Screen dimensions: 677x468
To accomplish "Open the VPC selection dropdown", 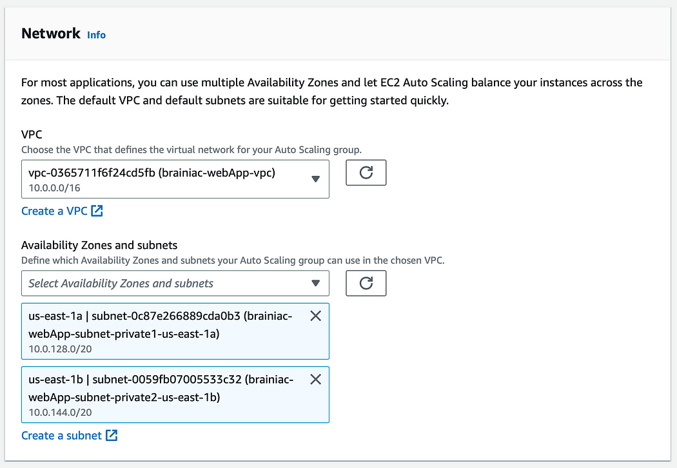I will (175, 179).
